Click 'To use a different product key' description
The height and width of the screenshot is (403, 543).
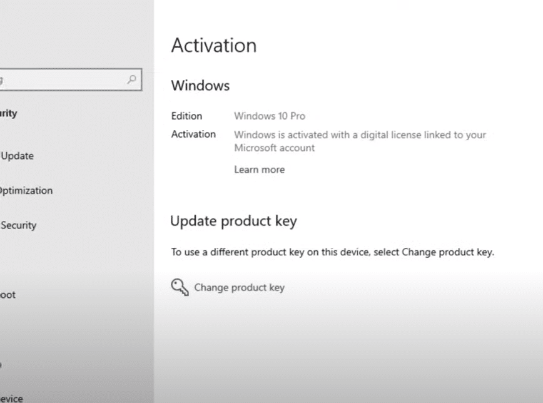tap(332, 252)
